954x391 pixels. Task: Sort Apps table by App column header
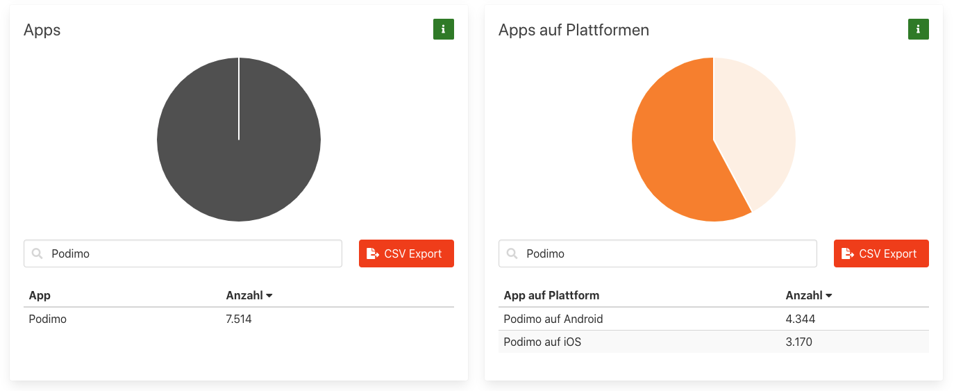[x=40, y=295]
